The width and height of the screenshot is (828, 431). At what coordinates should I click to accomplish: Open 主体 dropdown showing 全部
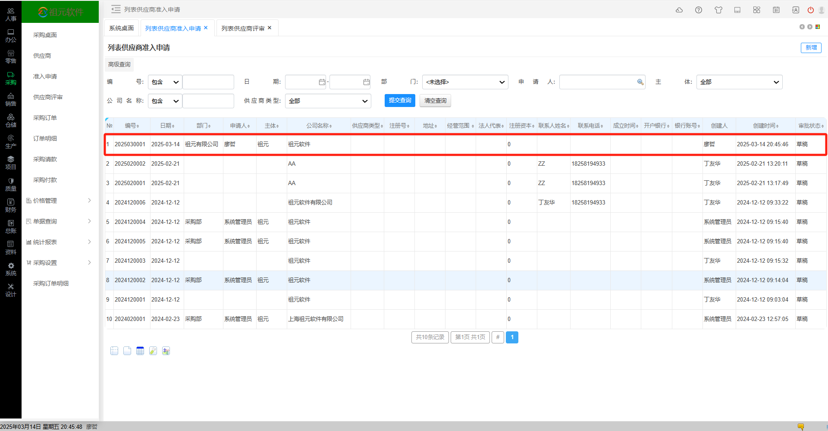point(740,82)
